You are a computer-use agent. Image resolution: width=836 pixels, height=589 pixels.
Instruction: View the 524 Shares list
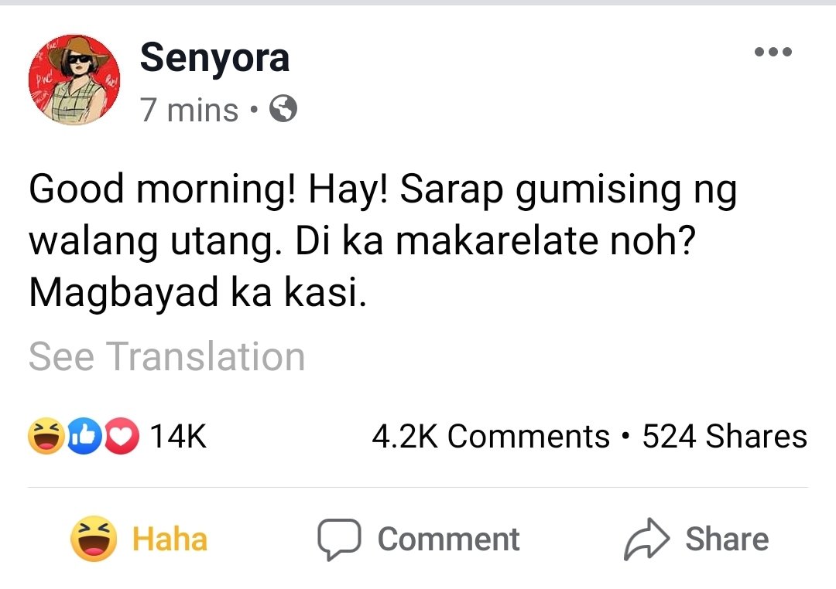coord(725,436)
